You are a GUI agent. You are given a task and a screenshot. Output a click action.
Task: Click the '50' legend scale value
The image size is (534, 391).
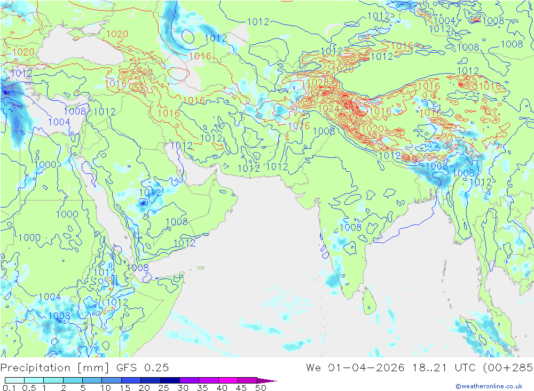[x=261, y=388]
